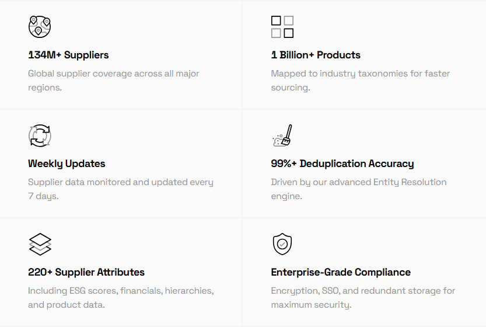Click the stacked layers icon

[x=40, y=244]
